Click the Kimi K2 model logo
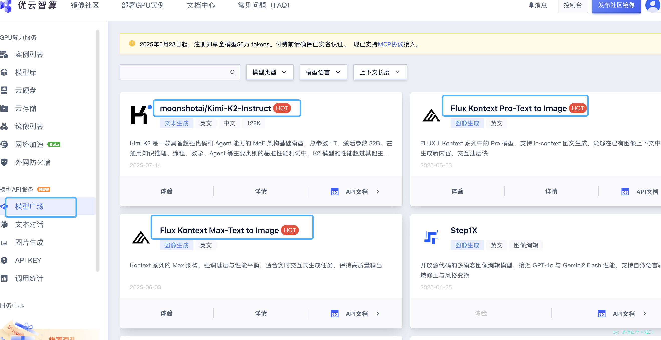This screenshot has height=340, width=661. (x=141, y=115)
